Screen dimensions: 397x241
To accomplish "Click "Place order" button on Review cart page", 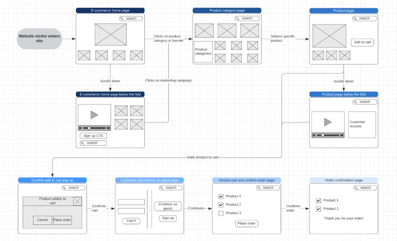I will tap(246, 223).
